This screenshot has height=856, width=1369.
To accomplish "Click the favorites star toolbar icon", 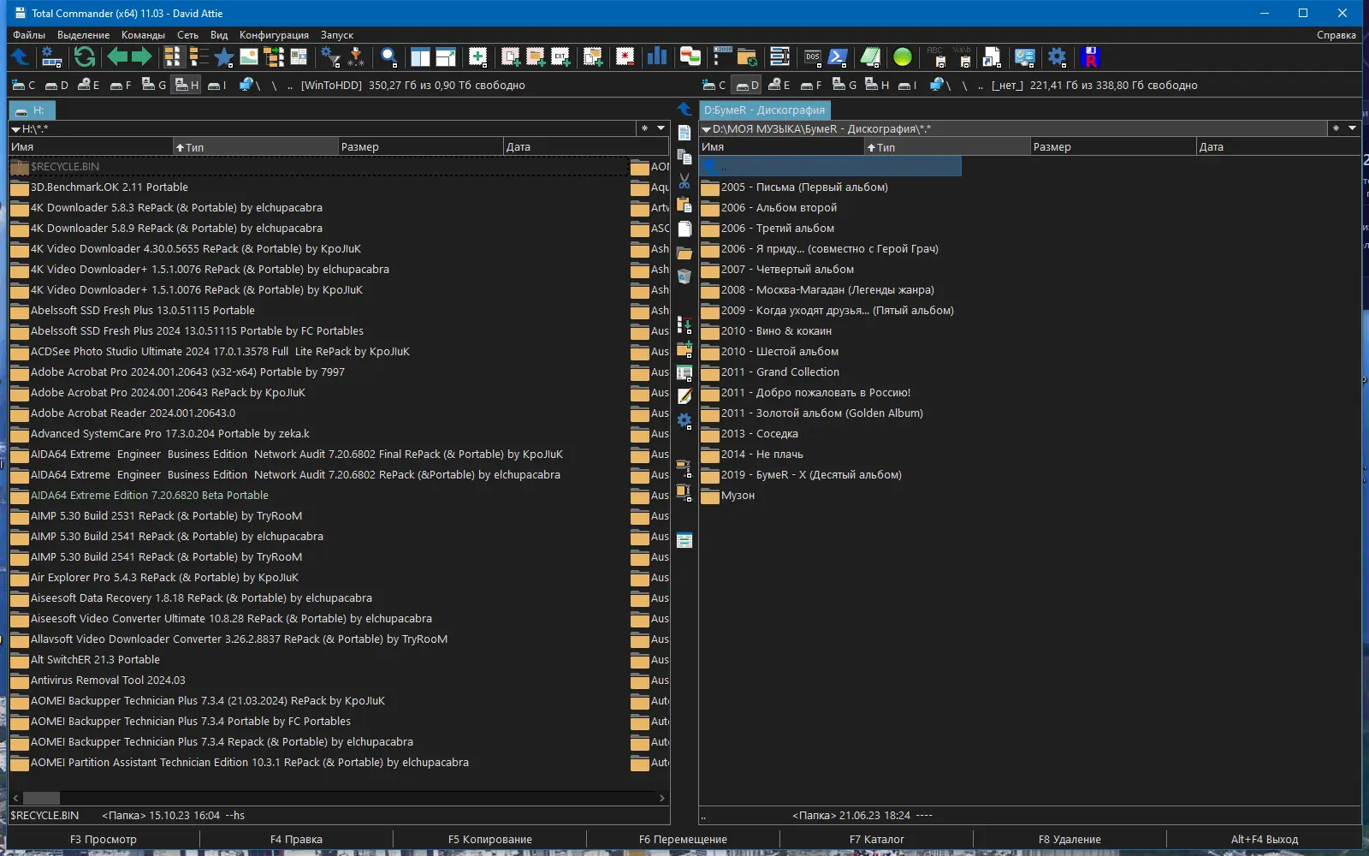I will pos(224,57).
